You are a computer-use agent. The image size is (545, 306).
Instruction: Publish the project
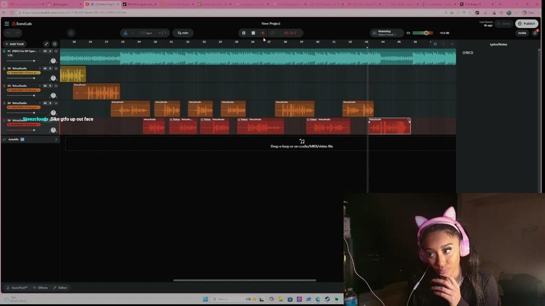(527, 24)
